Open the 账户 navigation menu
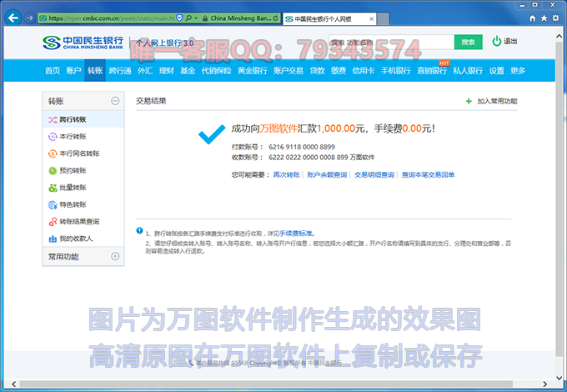Image resolution: width=567 pixels, height=392 pixels. (73, 71)
